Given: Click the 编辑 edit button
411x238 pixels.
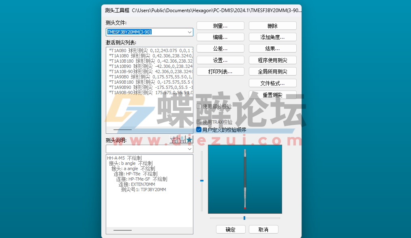Looking at the screenshot, I should coord(220,37).
